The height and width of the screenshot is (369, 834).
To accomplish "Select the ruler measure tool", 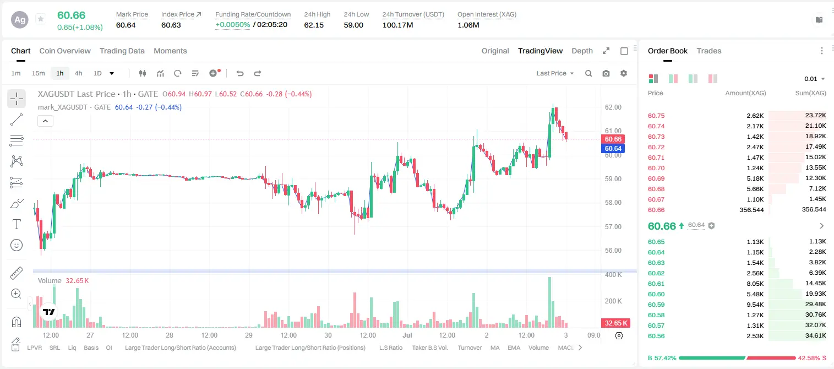I will click(17, 273).
